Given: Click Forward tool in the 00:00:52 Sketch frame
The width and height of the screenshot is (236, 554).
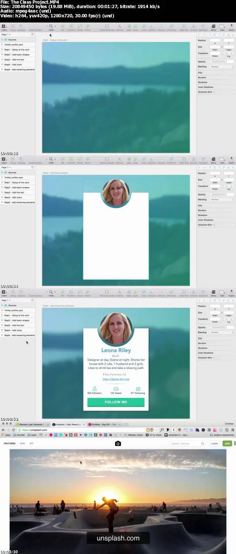Looking at the screenshot, I should pos(194,292).
